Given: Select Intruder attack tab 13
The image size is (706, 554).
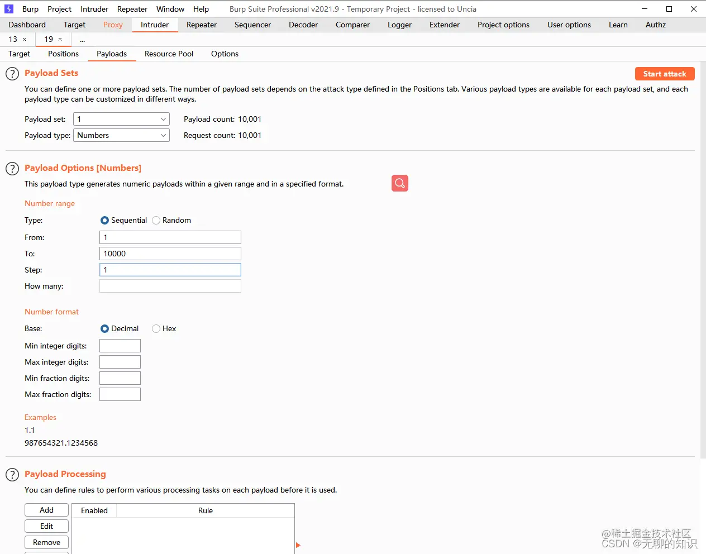Looking at the screenshot, I should (x=13, y=39).
